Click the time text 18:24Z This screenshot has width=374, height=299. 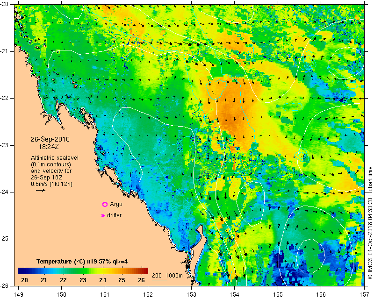point(49,147)
